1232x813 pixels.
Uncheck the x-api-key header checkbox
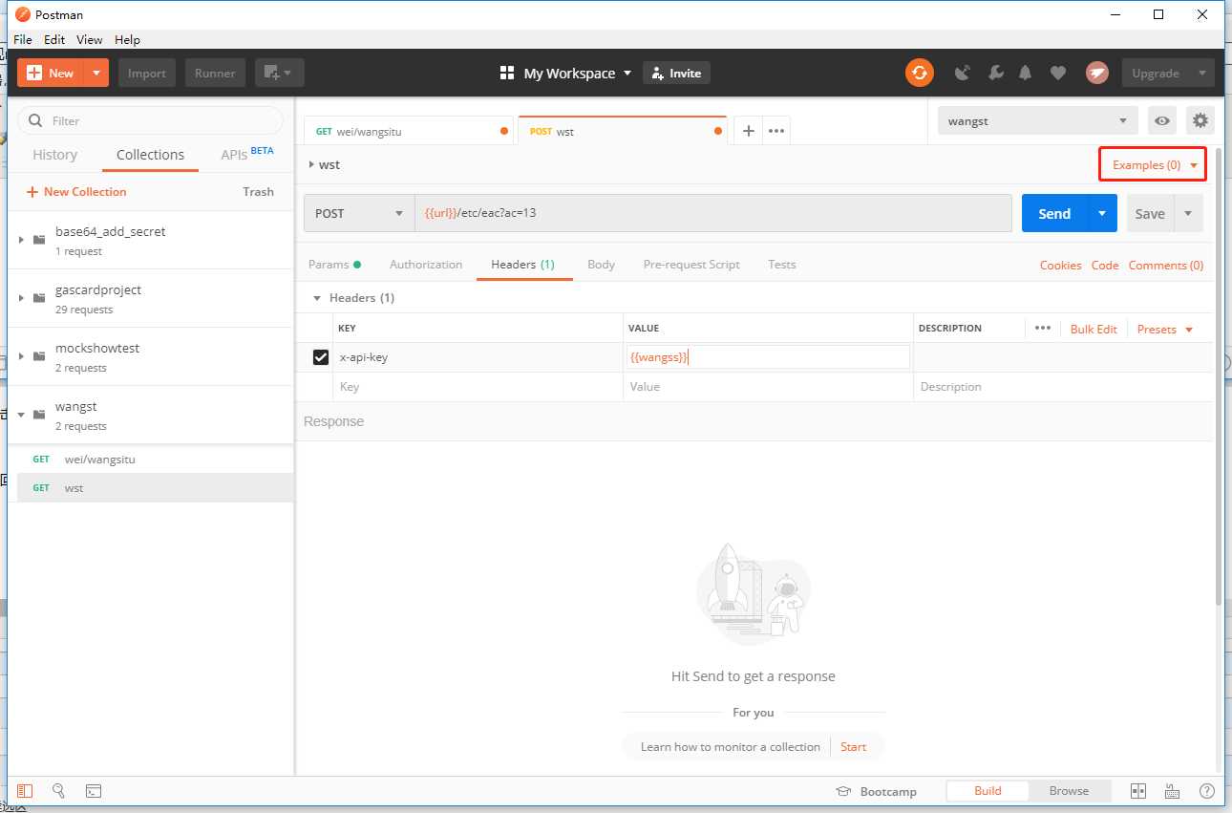tap(321, 357)
